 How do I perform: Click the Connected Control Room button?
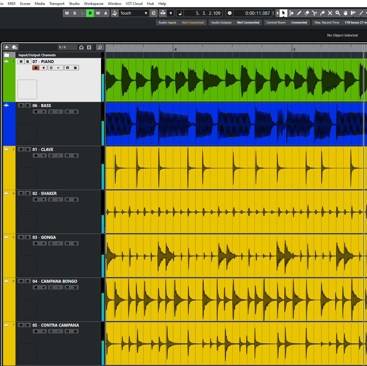coord(299,22)
